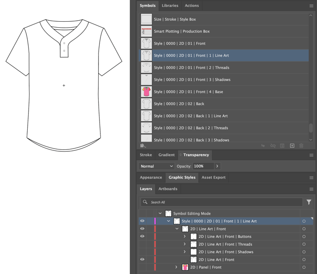Screen dimensions: 317x274
Task: Toggle visibility of Style 0000 Line Art layer
Action: [x=142, y=221]
